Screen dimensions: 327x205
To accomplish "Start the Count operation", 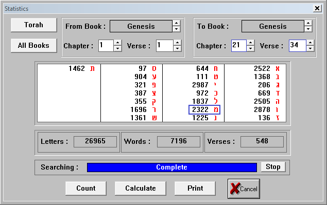I will pos(86,188).
